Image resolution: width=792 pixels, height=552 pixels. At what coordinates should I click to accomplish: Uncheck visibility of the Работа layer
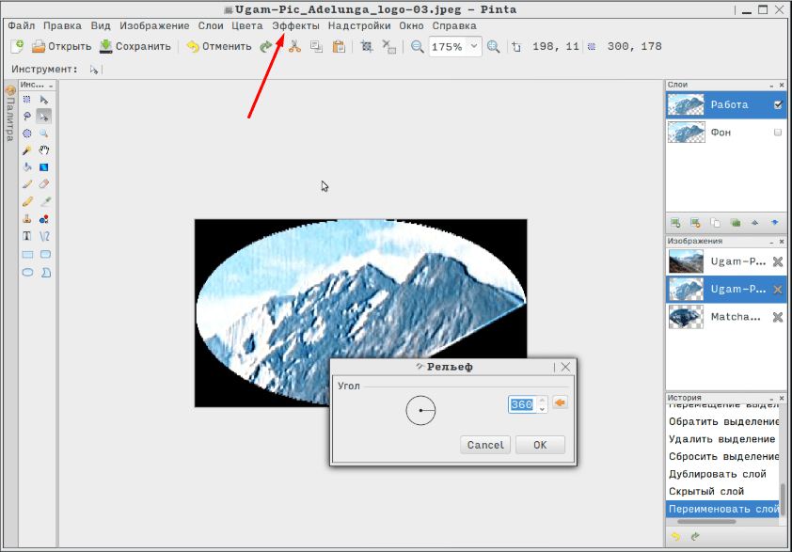[x=778, y=105]
